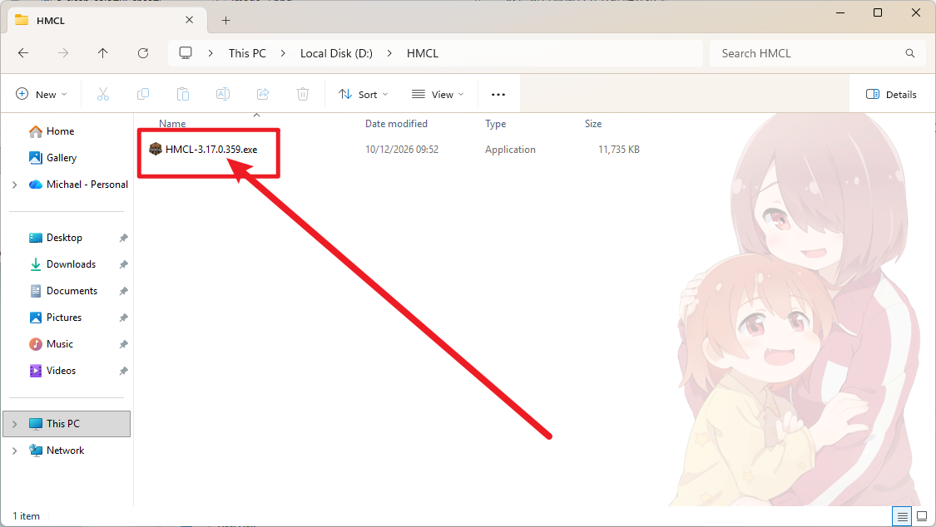Click chevron before This PC breadcrumb
Viewport: 936px width, 527px height.
[210, 53]
